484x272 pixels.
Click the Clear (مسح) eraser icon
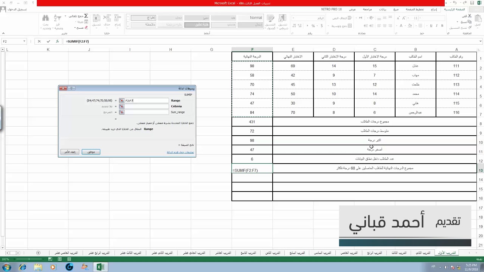pos(87,28)
